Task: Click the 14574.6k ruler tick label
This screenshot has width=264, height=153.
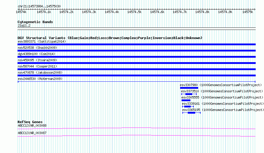Action: click(157, 12)
